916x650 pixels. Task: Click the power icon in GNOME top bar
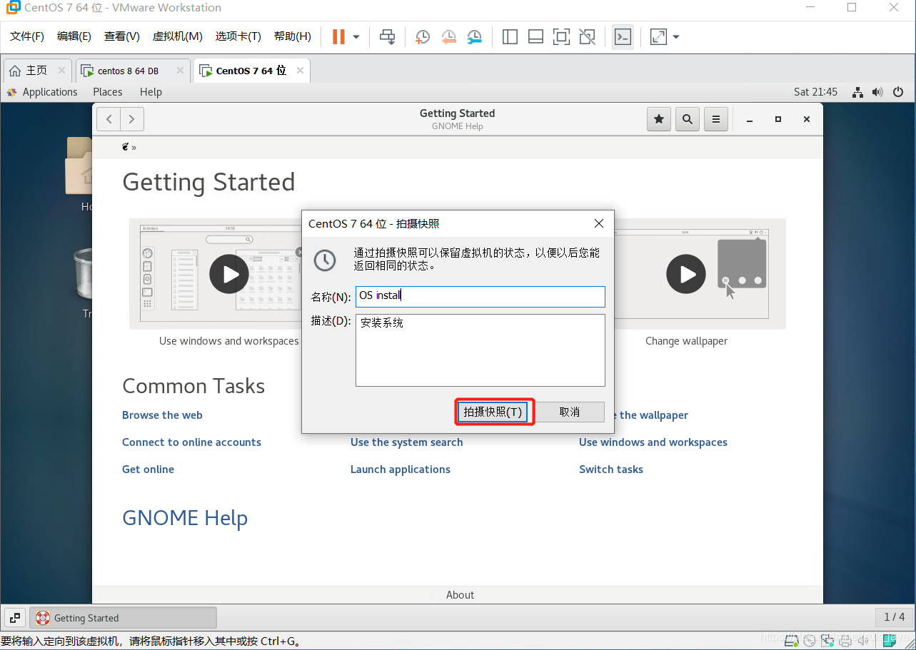pyautogui.click(x=898, y=92)
